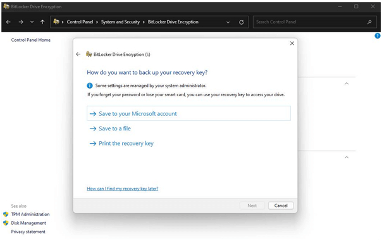Choose Save to your Microsoft account

(x=188, y=113)
